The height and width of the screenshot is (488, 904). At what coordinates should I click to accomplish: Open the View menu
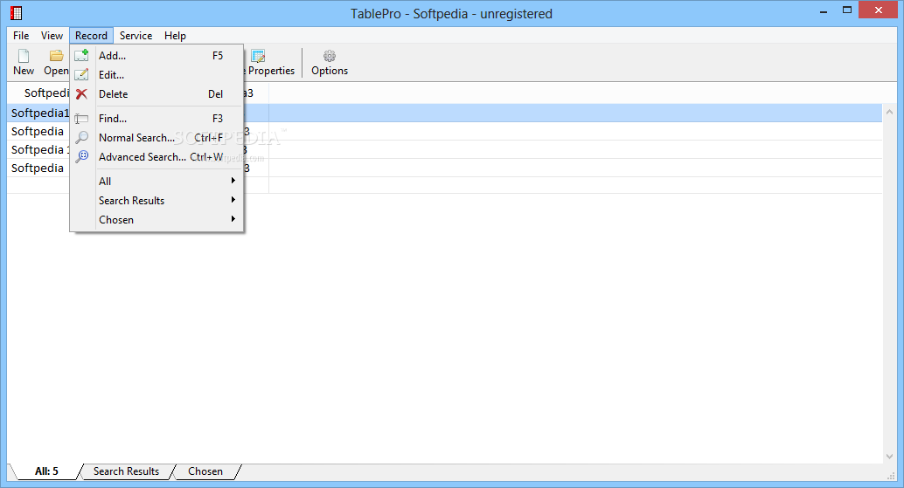52,36
